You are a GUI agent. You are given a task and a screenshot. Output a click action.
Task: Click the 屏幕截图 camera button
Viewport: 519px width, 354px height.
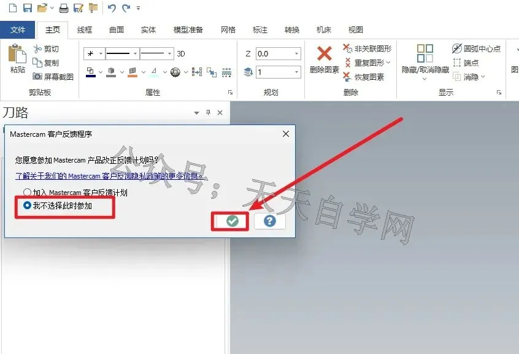coord(53,77)
